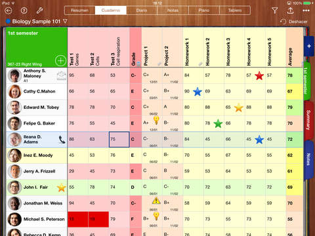The image size is (315, 236).
Task: Open the Plano tab
Action: point(204,10)
